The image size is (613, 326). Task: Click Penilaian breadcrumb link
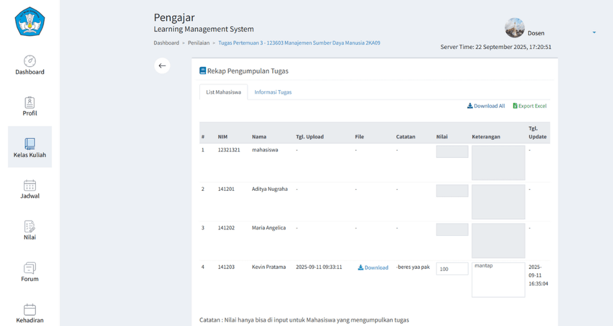point(199,43)
